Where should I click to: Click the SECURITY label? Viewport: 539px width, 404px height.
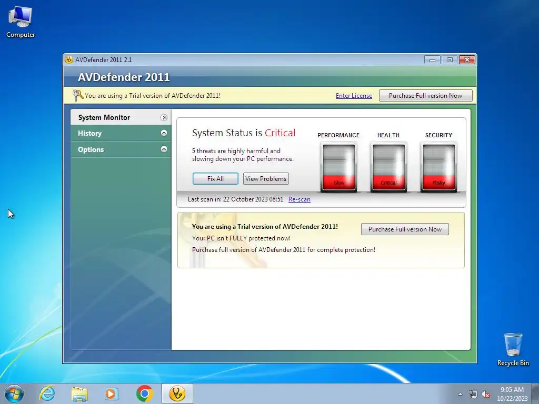(438, 135)
